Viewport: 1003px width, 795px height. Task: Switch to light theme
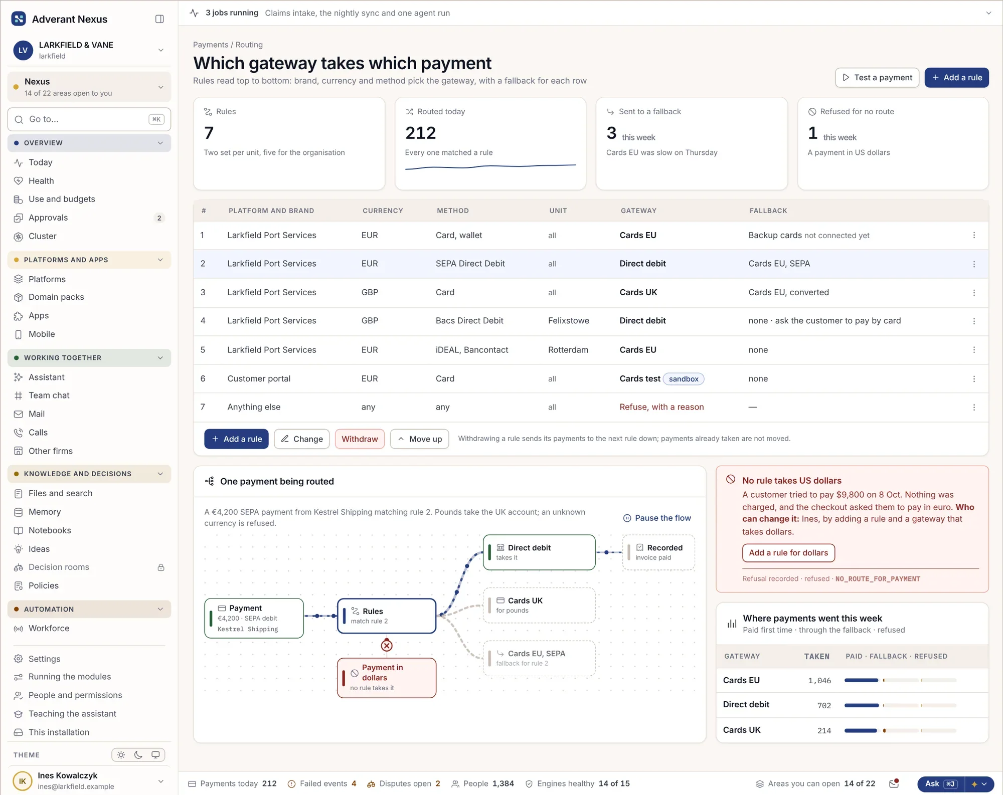tap(121, 755)
